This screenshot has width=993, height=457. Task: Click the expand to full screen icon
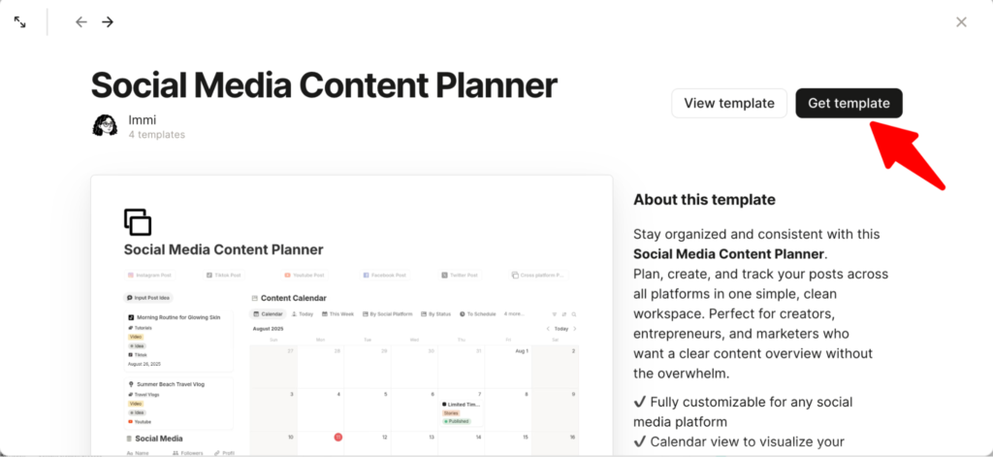19,21
